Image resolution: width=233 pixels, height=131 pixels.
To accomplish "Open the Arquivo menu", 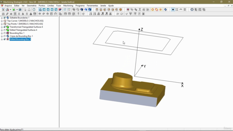I will (8, 6).
